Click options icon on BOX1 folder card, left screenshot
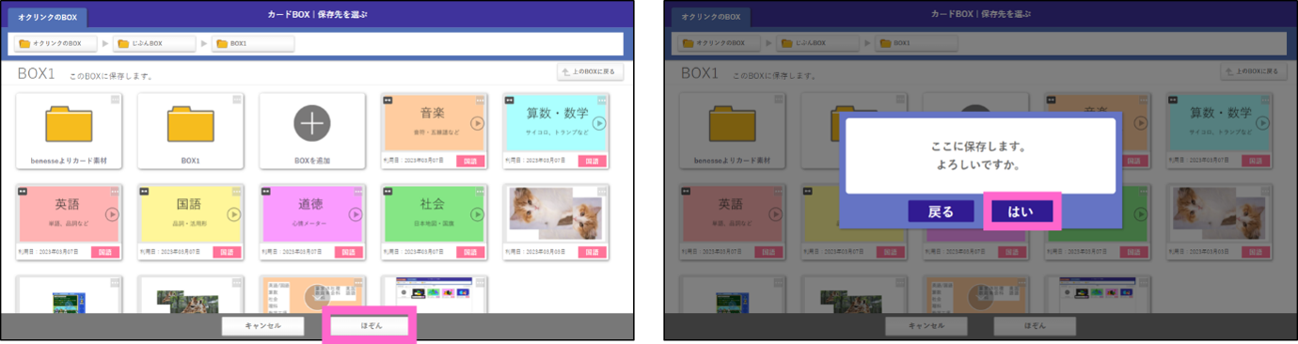 pos(237,99)
